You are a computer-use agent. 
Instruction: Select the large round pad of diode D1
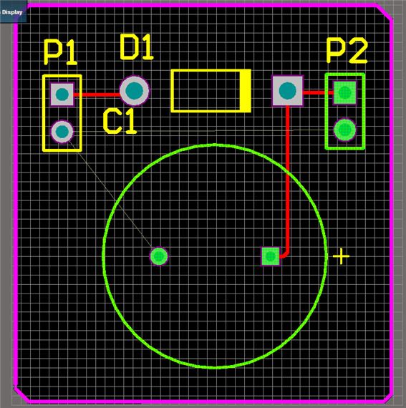(135, 91)
